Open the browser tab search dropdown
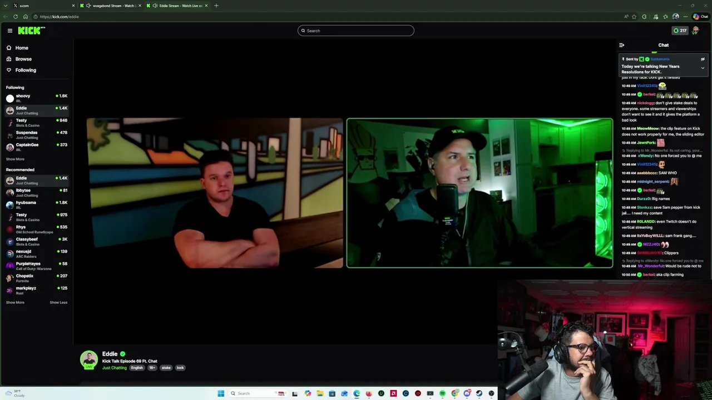This screenshot has height=400, width=712. 6,6
